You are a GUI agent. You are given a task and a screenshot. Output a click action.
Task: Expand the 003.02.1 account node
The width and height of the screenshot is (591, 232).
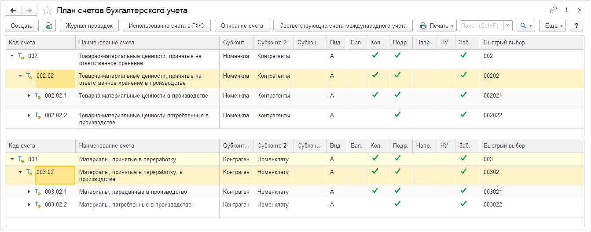[x=29, y=192]
